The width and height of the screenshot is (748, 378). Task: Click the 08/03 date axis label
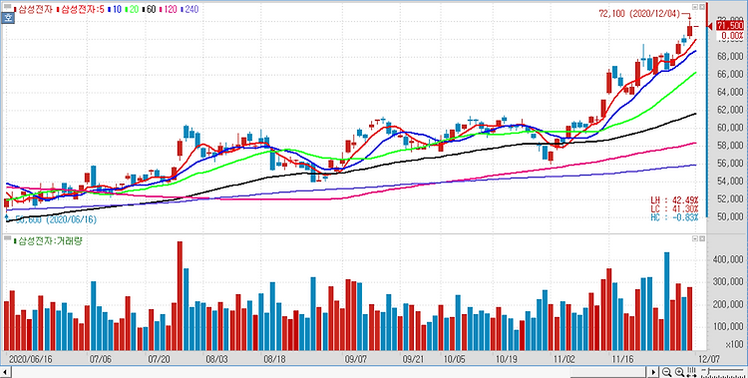(x=217, y=358)
